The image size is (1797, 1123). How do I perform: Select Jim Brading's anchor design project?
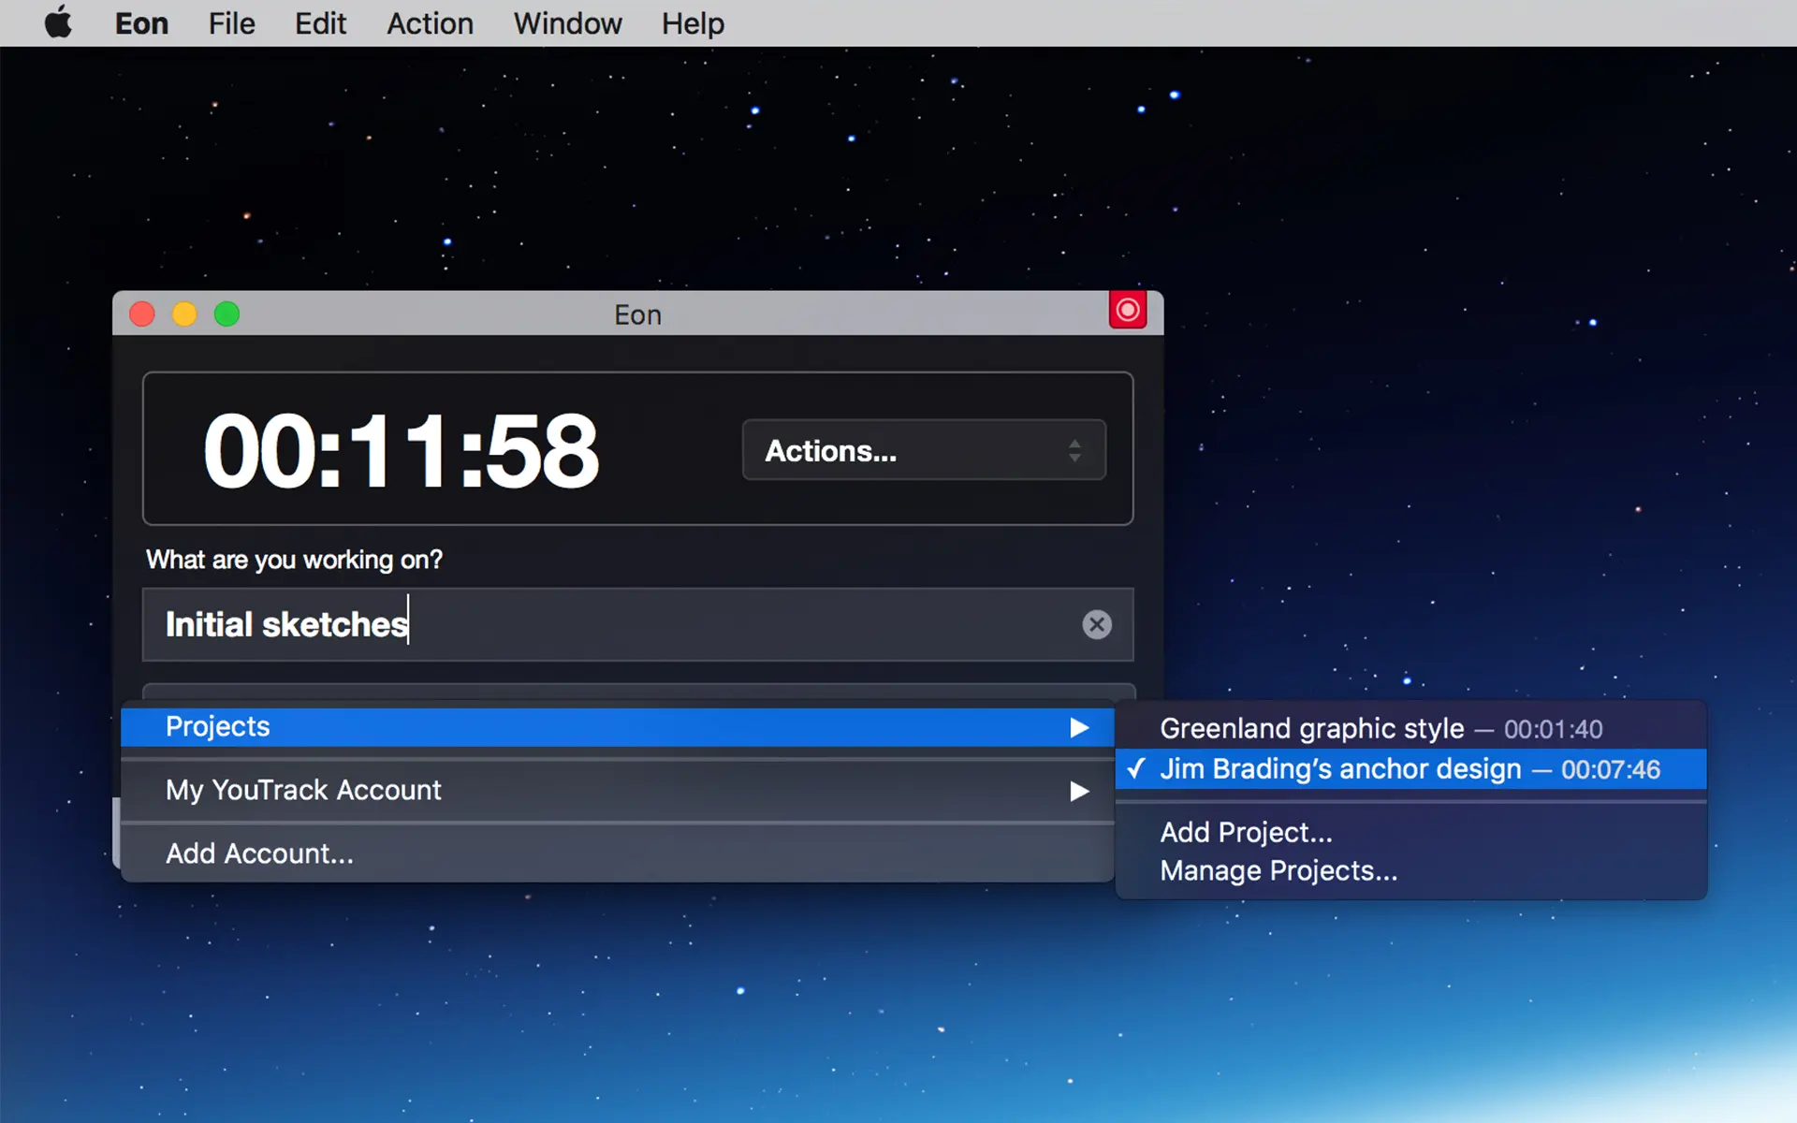point(1411,769)
